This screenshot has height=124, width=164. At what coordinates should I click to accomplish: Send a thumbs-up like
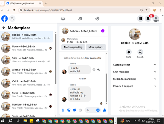[x=104, y=110]
